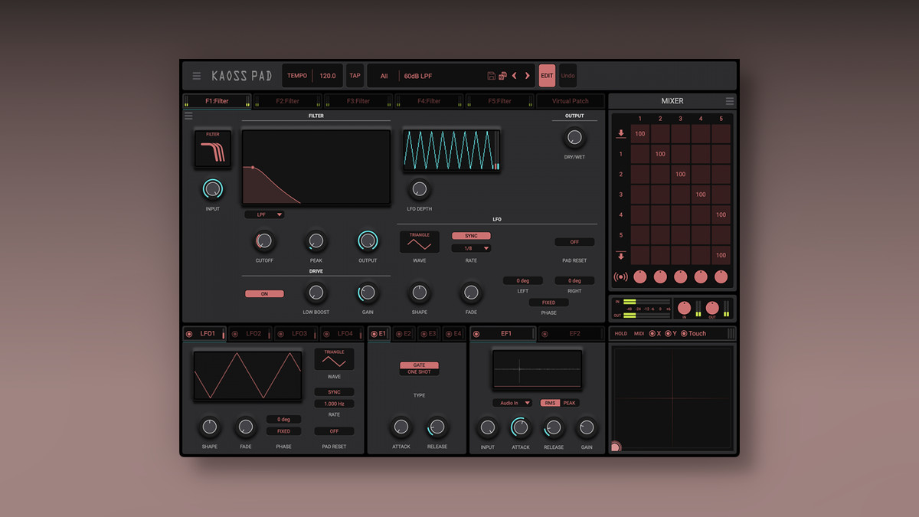Click the Triangle wave icon in the Filter LFO section
Viewport: 919px width, 517px height.
(x=419, y=242)
